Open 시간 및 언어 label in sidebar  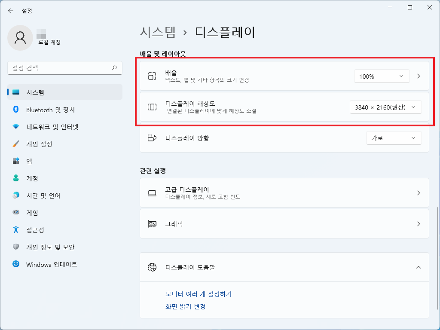[43, 196]
